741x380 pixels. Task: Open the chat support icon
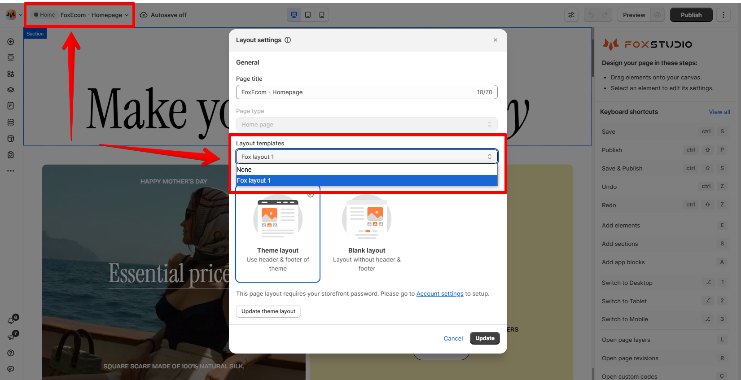click(11, 369)
